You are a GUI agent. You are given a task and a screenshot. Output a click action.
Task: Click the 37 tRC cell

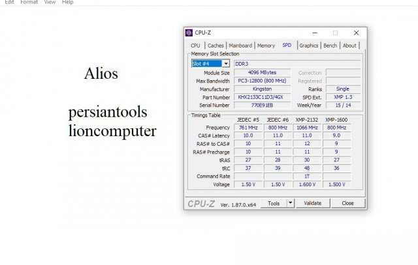248,168
